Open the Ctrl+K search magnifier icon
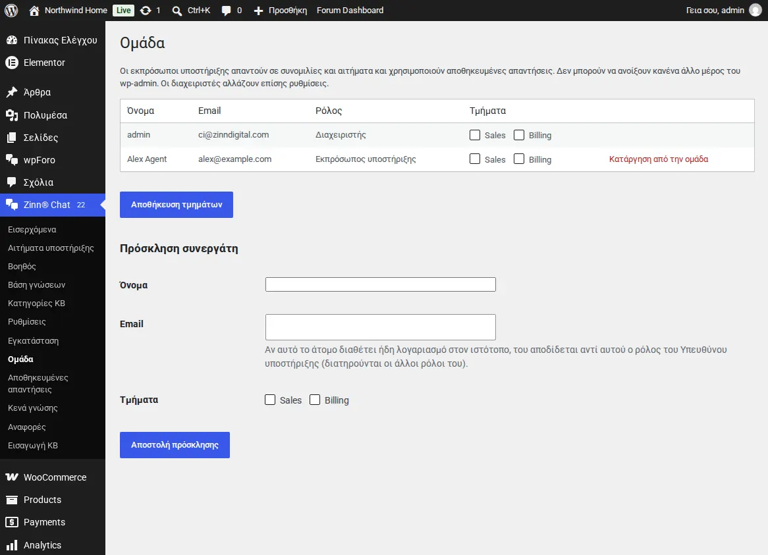This screenshot has height=555, width=768. click(x=177, y=11)
